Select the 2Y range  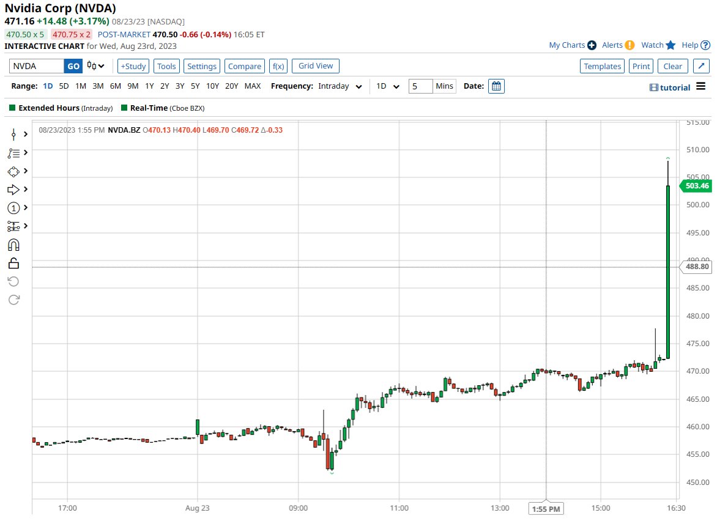click(x=165, y=86)
